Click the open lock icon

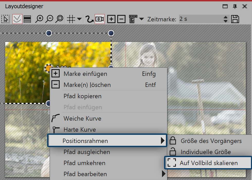point(173,151)
